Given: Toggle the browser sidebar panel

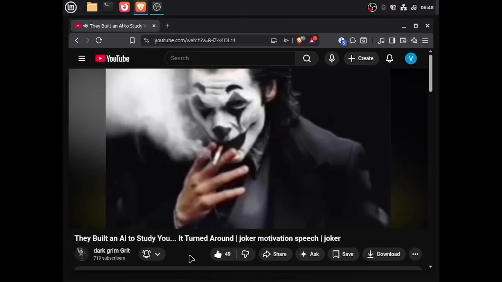Looking at the screenshot, I should tap(392, 40).
